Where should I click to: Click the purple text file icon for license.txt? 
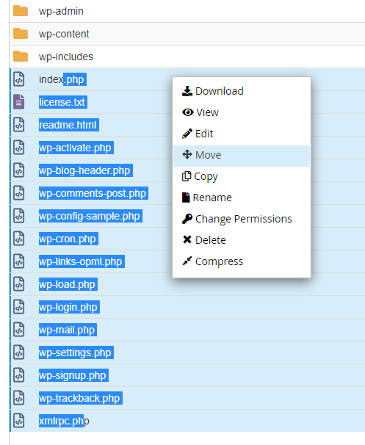point(19,102)
